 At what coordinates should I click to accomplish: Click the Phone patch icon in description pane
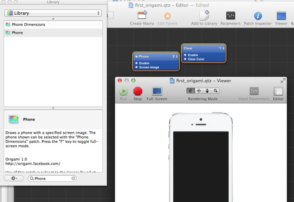point(14,119)
